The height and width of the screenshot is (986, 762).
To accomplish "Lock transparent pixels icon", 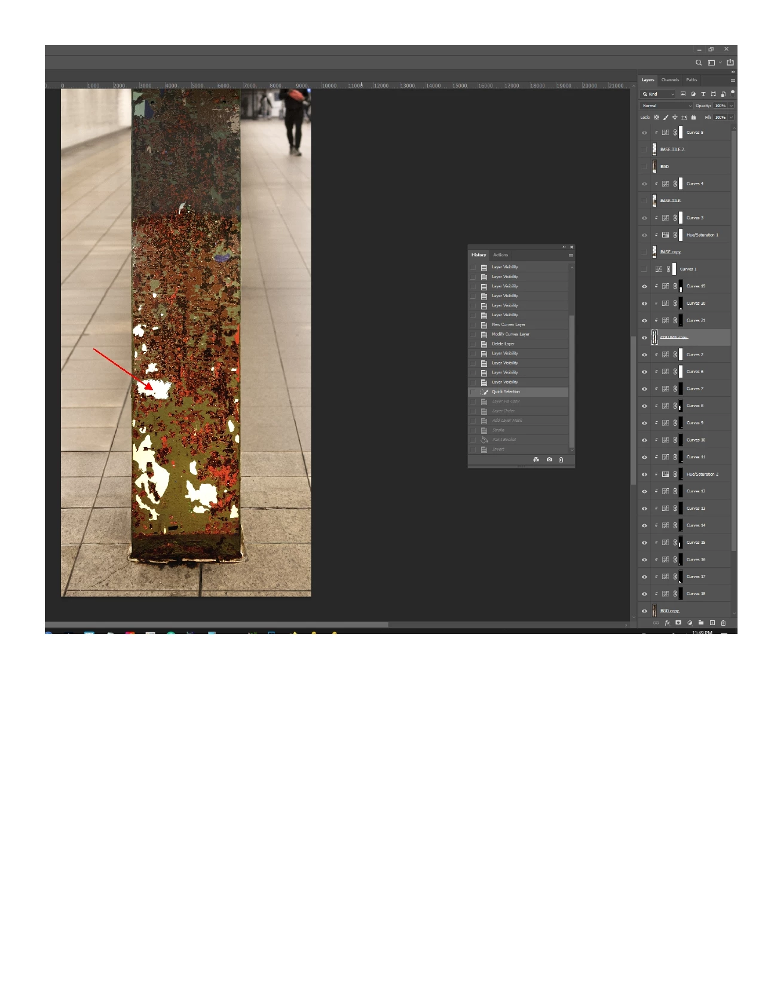I will pos(657,117).
